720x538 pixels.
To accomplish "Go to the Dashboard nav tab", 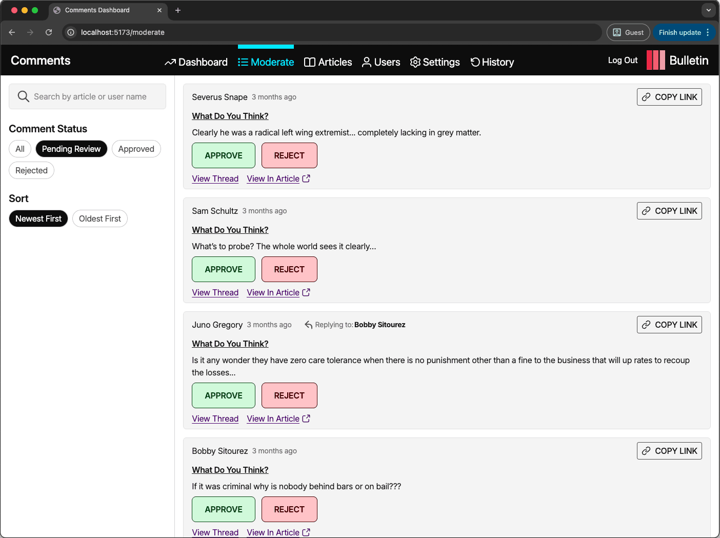I will pos(196,62).
